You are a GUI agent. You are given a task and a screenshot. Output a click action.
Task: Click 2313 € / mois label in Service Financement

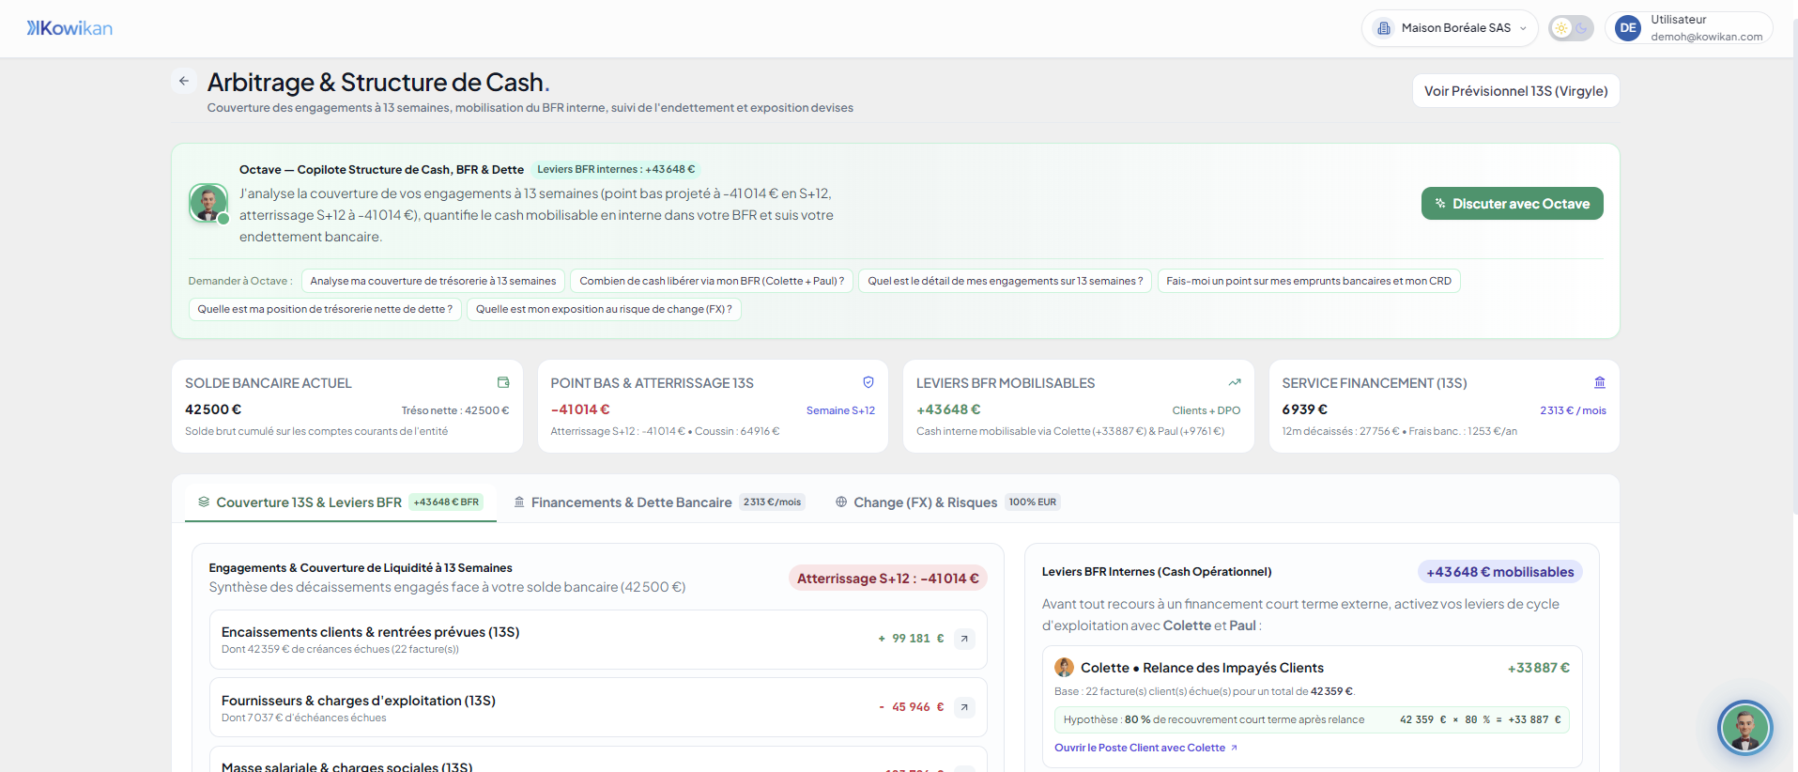pos(1573,410)
